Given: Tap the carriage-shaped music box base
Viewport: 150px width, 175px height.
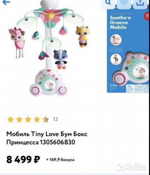Looking at the screenshot, I should 49,82.
